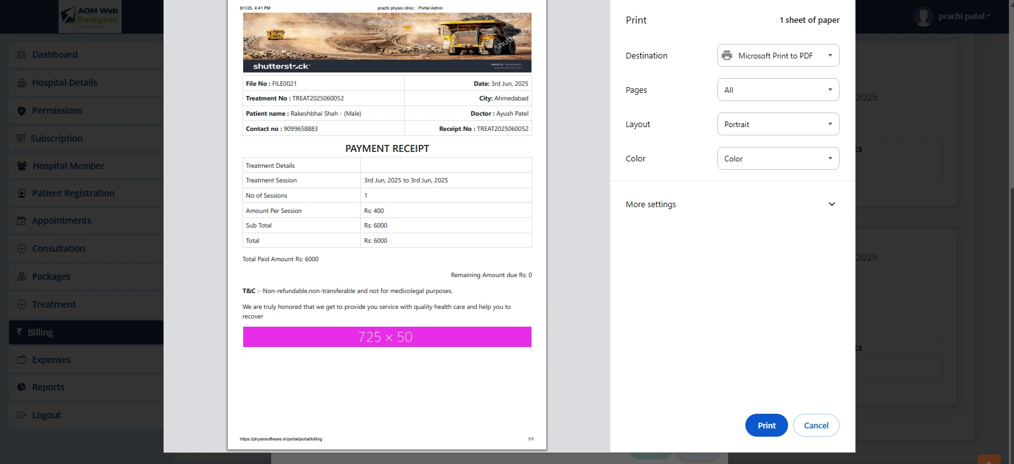Click the Dashboard grid icon in sidebar
This screenshot has width=1014, height=464.
[22, 55]
